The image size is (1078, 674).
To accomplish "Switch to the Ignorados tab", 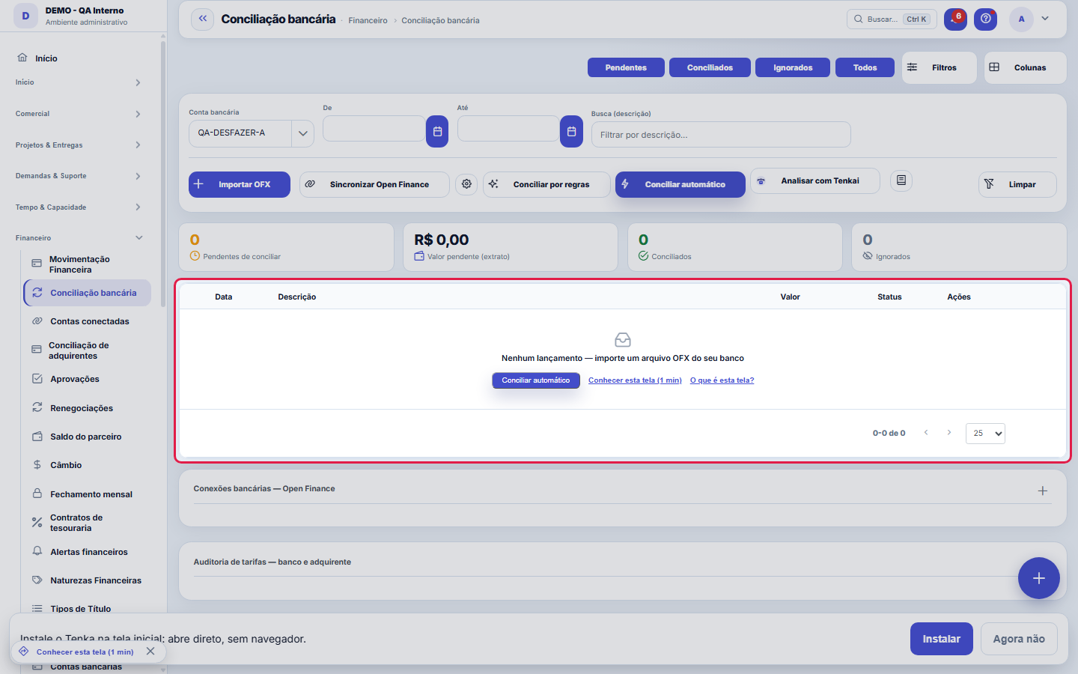I will (x=793, y=67).
